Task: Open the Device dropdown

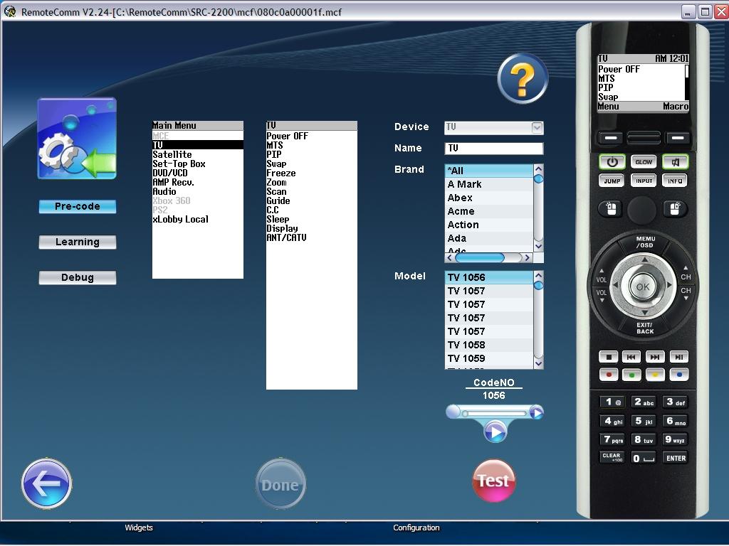Action: (x=537, y=128)
